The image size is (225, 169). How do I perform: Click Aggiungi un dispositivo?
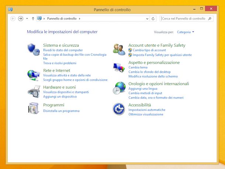60,97
